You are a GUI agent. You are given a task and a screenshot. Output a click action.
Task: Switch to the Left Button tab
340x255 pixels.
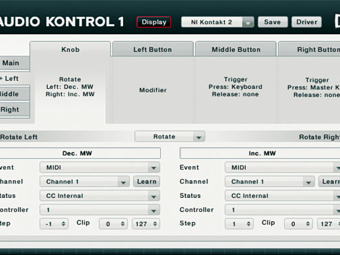coord(153,49)
